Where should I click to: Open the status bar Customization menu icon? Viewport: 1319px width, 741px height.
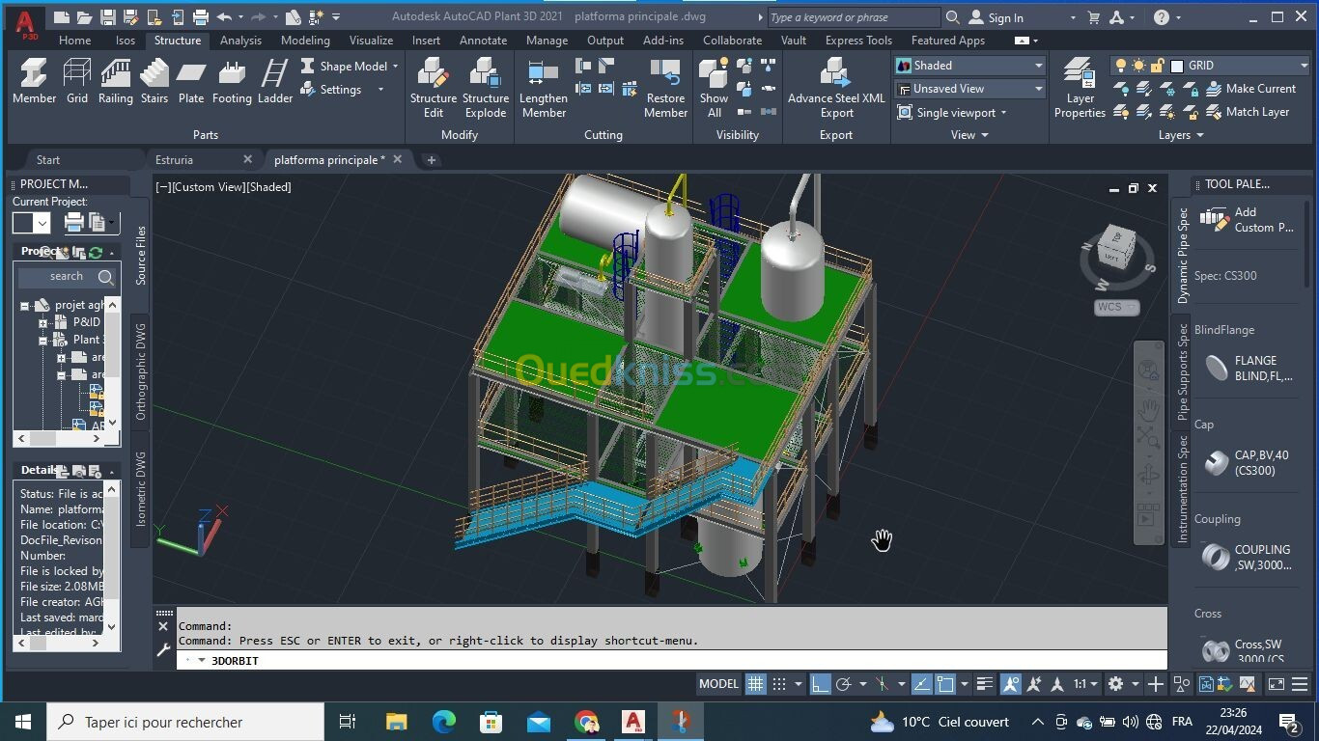[1302, 684]
